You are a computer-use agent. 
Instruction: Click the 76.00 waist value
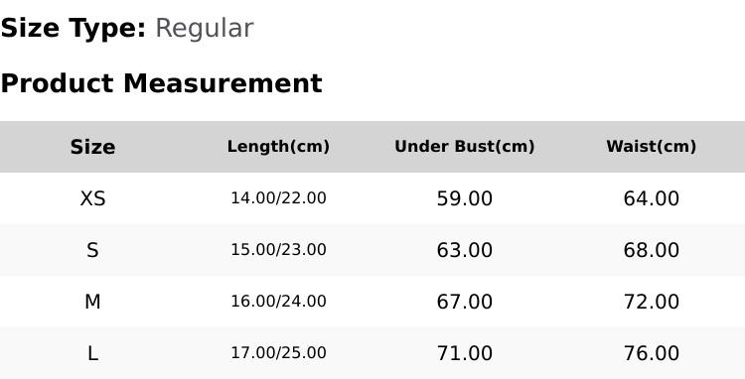(x=651, y=353)
